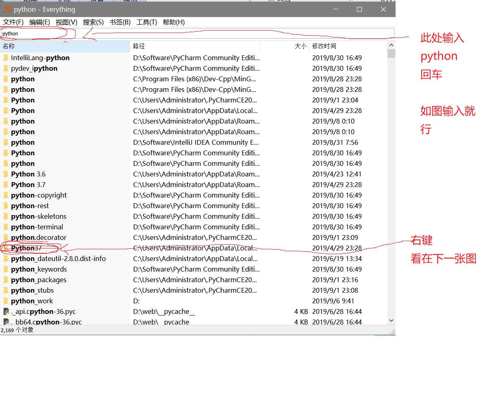
Task: Click folder icon of python_work
Action: [x=6, y=301]
